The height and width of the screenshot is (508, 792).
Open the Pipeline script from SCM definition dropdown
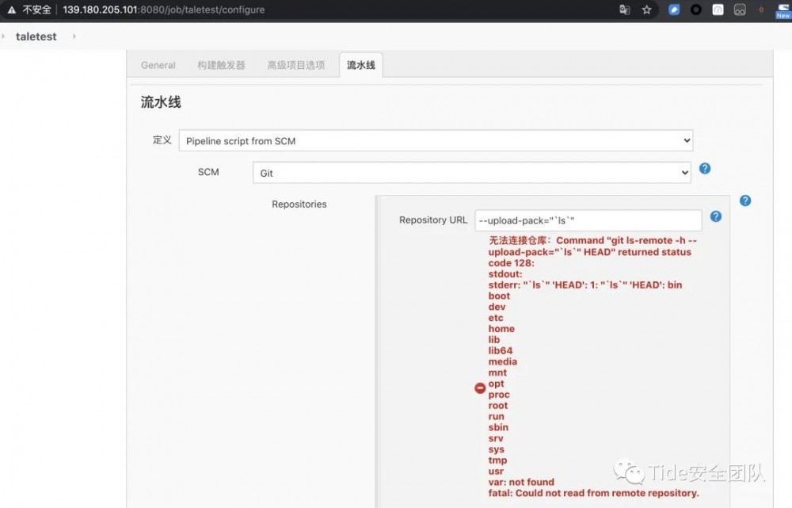(x=436, y=140)
